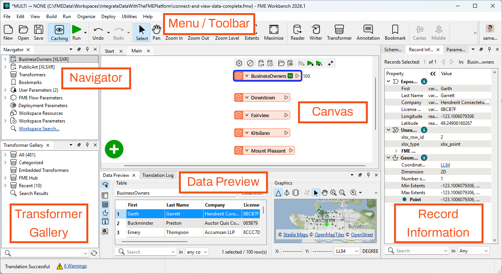Open the OpenMapTiles attribution link

coord(330,234)
